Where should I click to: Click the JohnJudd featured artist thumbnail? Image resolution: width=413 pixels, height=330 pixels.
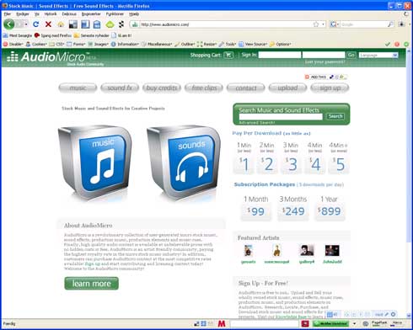(332, 251)
